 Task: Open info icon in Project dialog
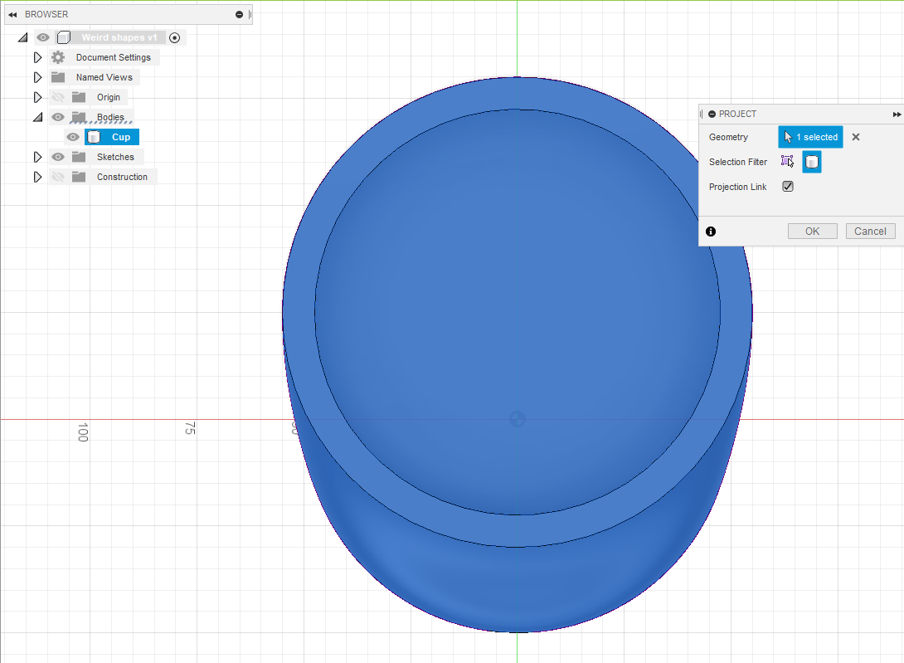(711, 232)
